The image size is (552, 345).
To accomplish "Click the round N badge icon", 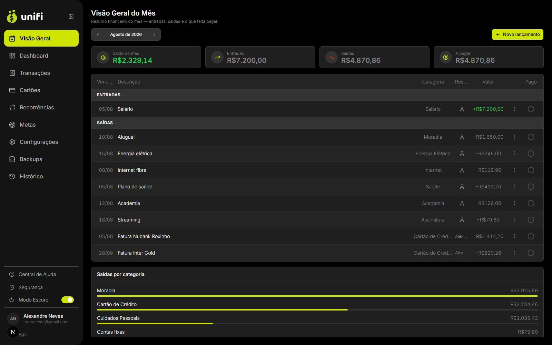I will [x=13, y=332].
